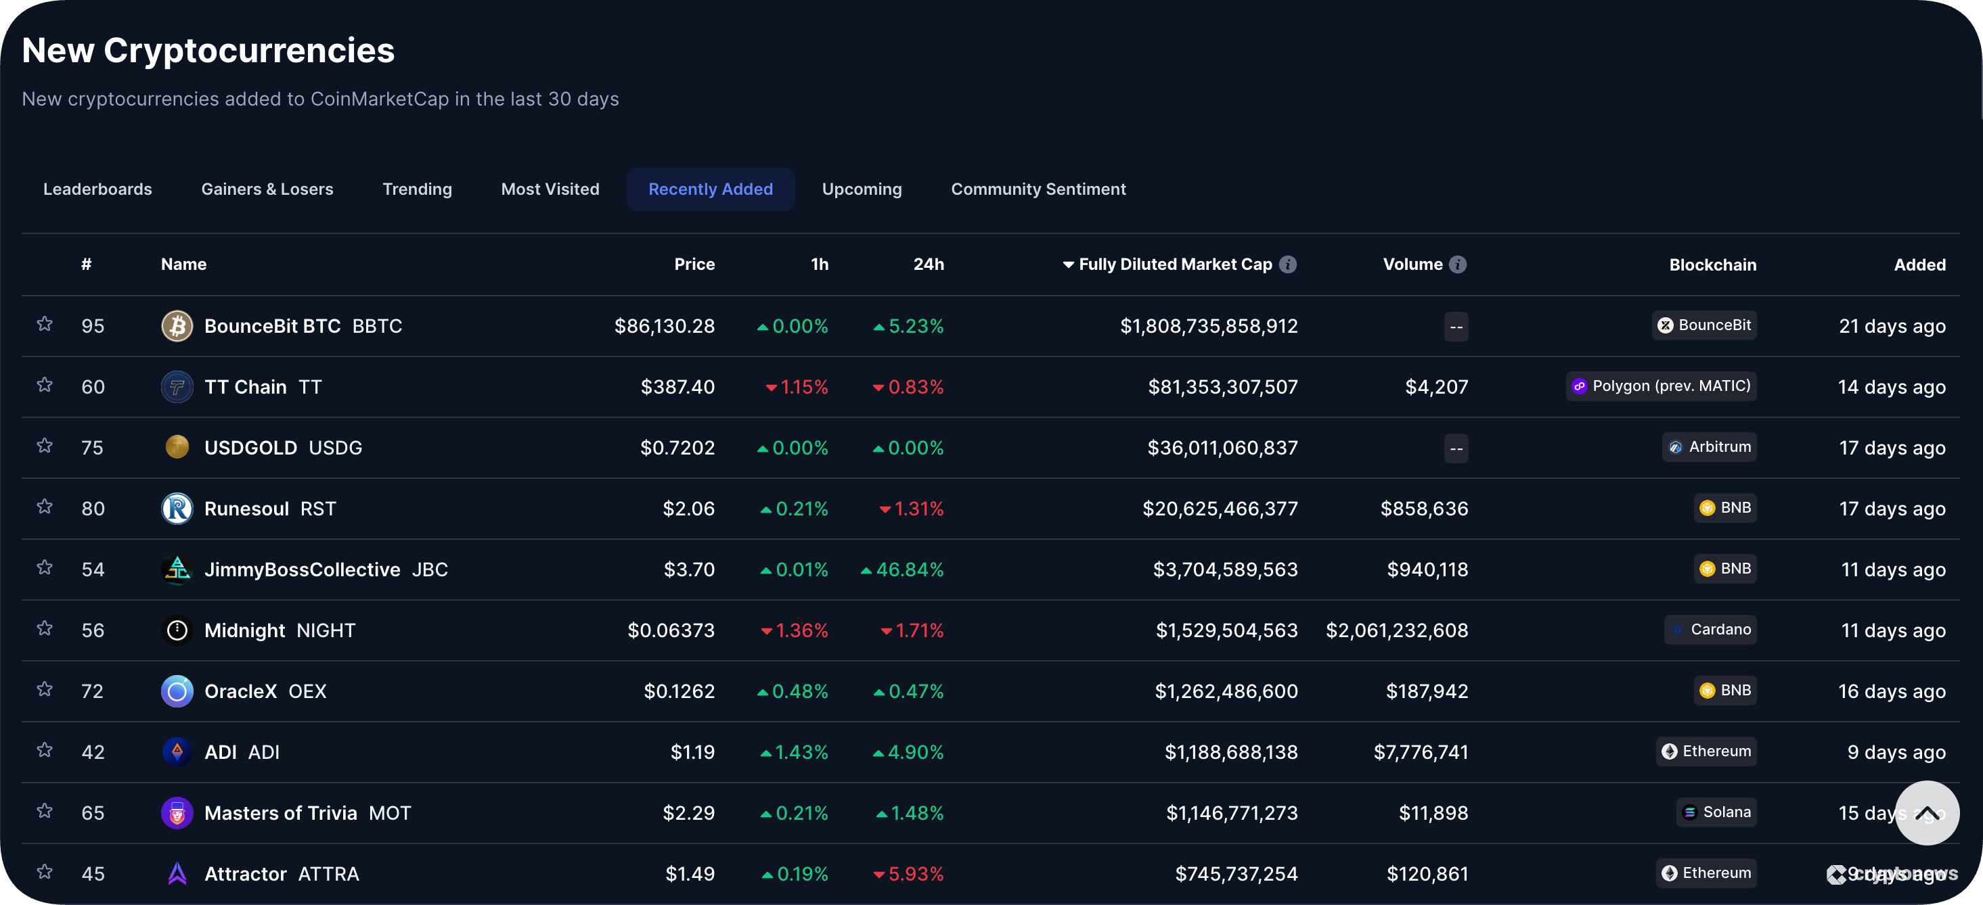Select the Arbitrum badge for USDGOLD

(1709, 447)
